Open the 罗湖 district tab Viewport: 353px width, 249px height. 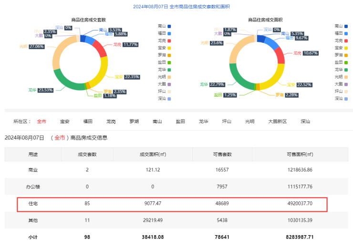click(134, 121)
